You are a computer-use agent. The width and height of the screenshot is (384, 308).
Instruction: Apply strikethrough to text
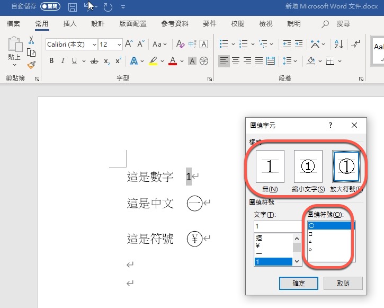(94, 61)
